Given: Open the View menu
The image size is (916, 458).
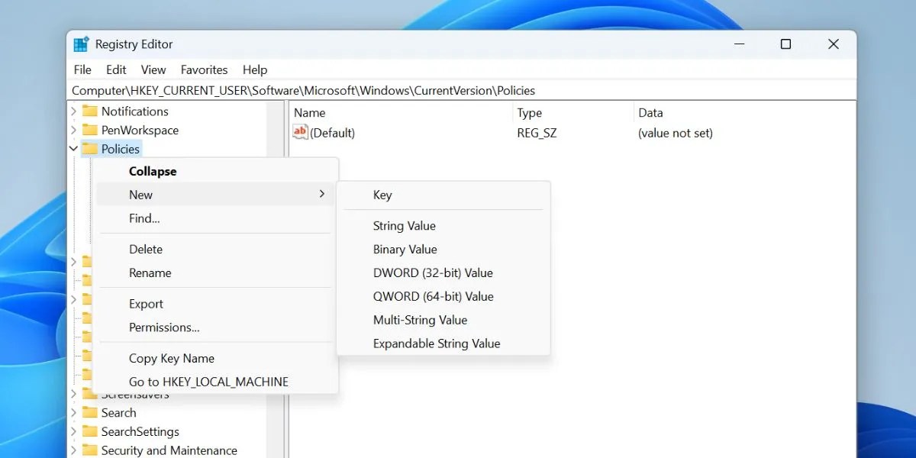Looking at the screenshot, I should pyautogui.click(x=153, y=69).
